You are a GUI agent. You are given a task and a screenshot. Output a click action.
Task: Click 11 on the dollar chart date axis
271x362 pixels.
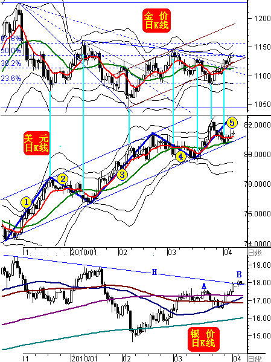click(x=26, y=253)
